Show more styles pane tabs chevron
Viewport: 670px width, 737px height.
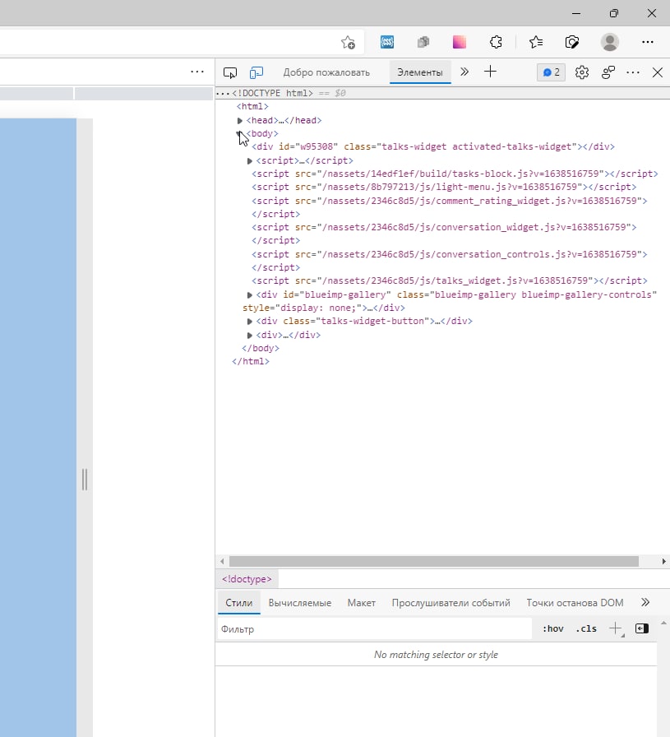pos(645,602)
